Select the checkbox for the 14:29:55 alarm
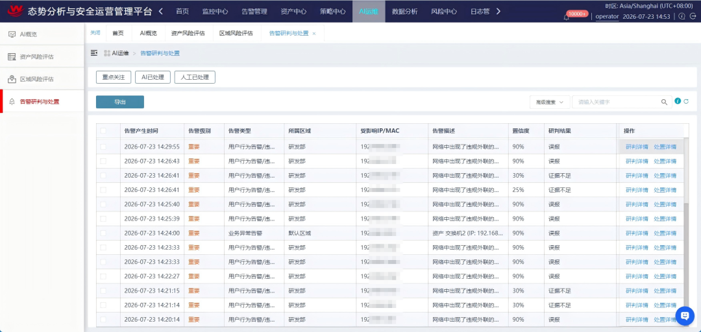 click(103, 147)
